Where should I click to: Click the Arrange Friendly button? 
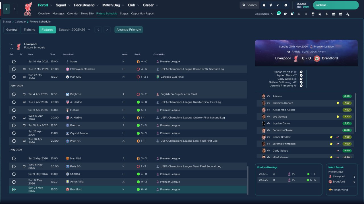[129, 29]
